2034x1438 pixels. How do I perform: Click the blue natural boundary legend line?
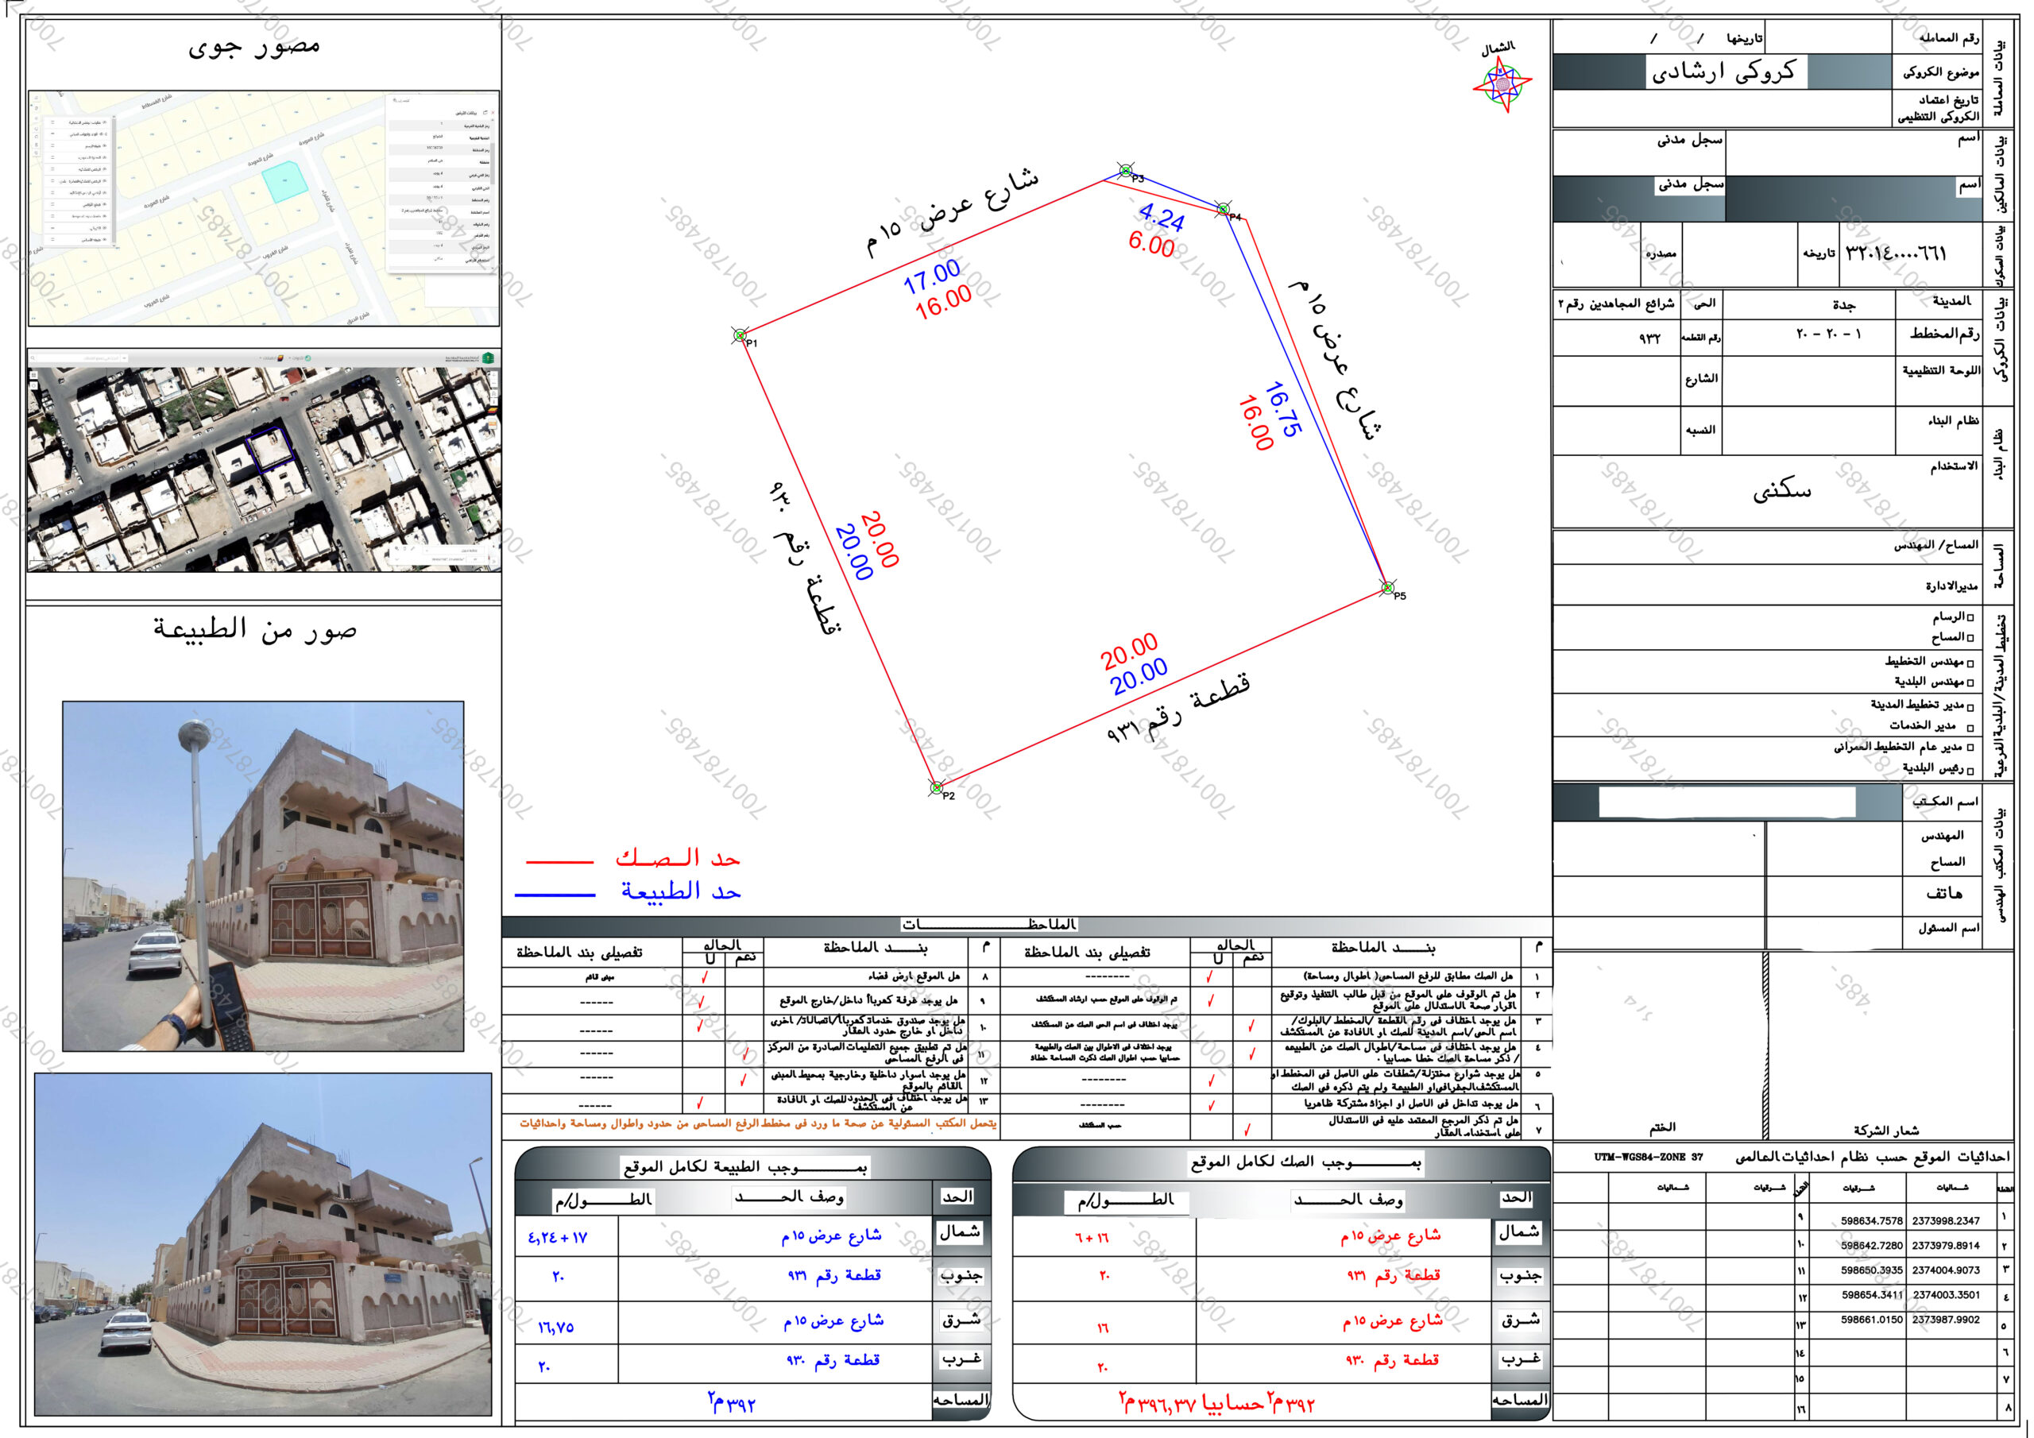click(x=555, y=895)
